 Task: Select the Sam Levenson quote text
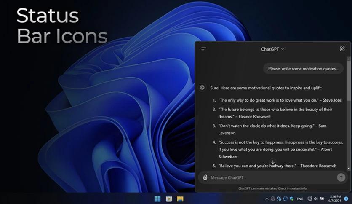272,129
